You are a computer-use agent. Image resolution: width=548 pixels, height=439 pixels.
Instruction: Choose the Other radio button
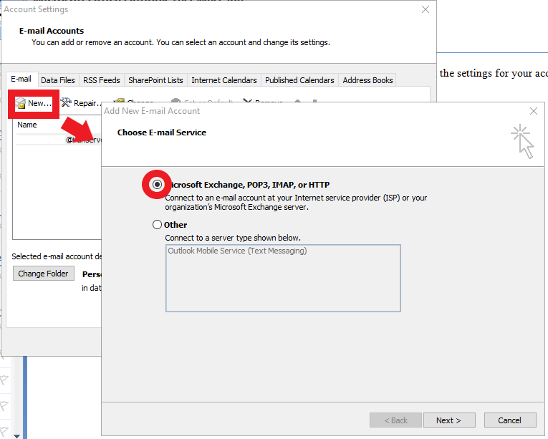pos(158,225)
